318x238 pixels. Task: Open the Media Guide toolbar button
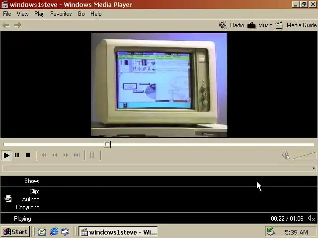(x=296, y=25)
